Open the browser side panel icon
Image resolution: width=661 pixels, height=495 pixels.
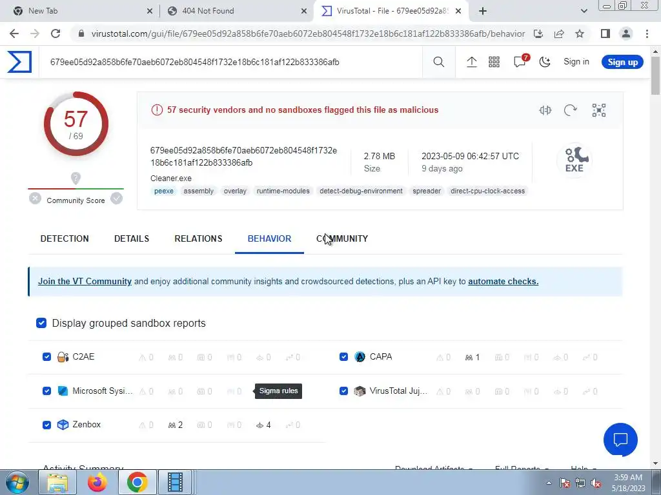[605, 34]
